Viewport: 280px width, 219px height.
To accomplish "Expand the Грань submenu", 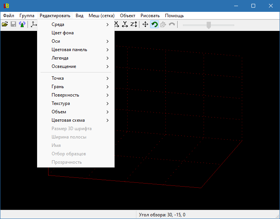I will pyautogui.click(x=76, y=87).
